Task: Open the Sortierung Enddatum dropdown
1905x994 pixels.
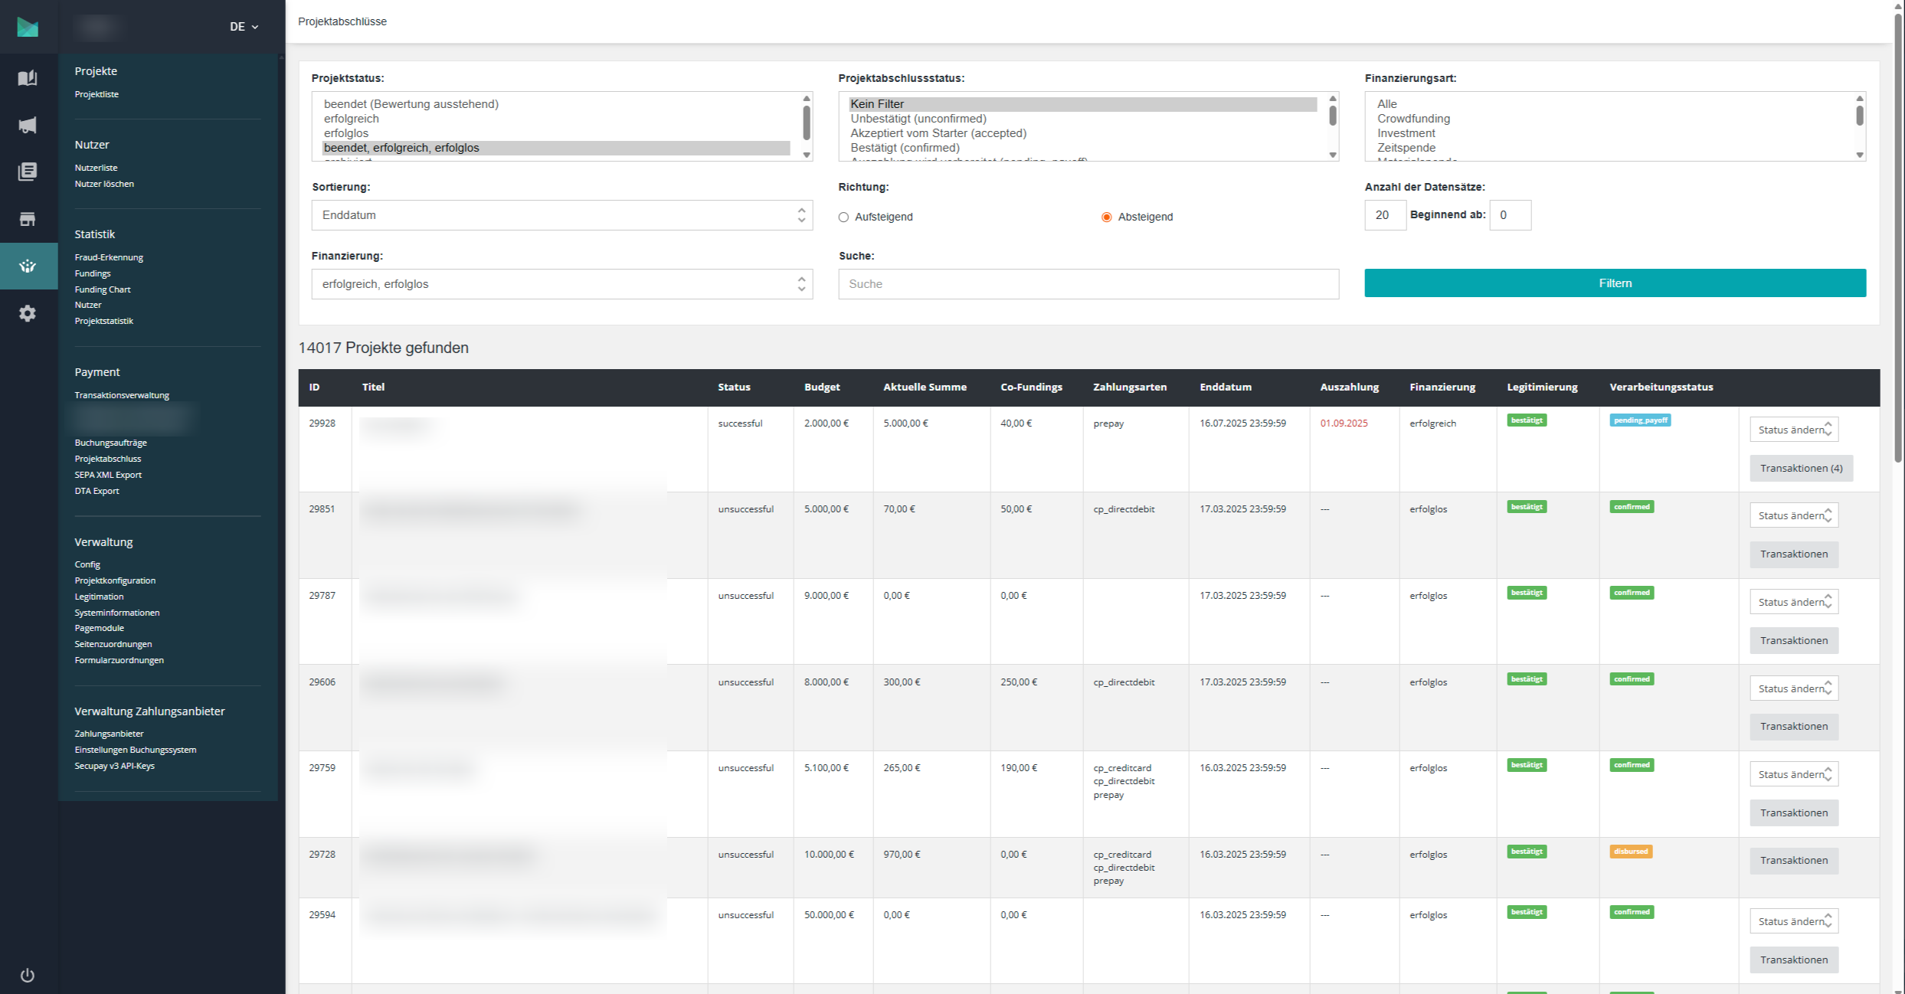Action: (561, 215)
